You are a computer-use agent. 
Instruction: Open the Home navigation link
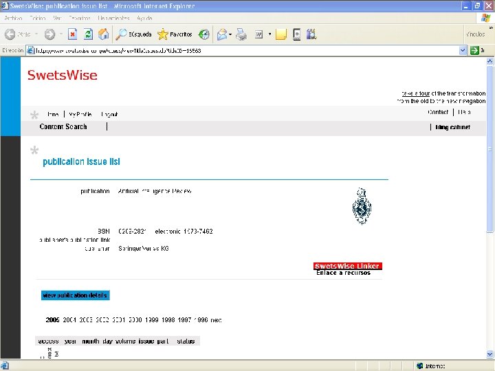pos(53,114)
